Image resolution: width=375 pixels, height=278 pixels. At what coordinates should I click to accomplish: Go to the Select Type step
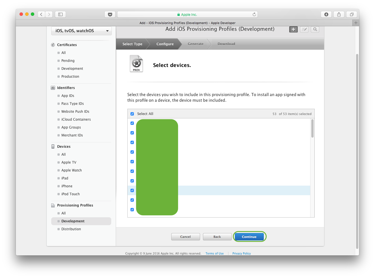(132, 44)
